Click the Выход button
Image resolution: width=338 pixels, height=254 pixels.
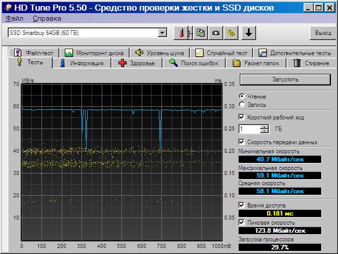point(323,33)
